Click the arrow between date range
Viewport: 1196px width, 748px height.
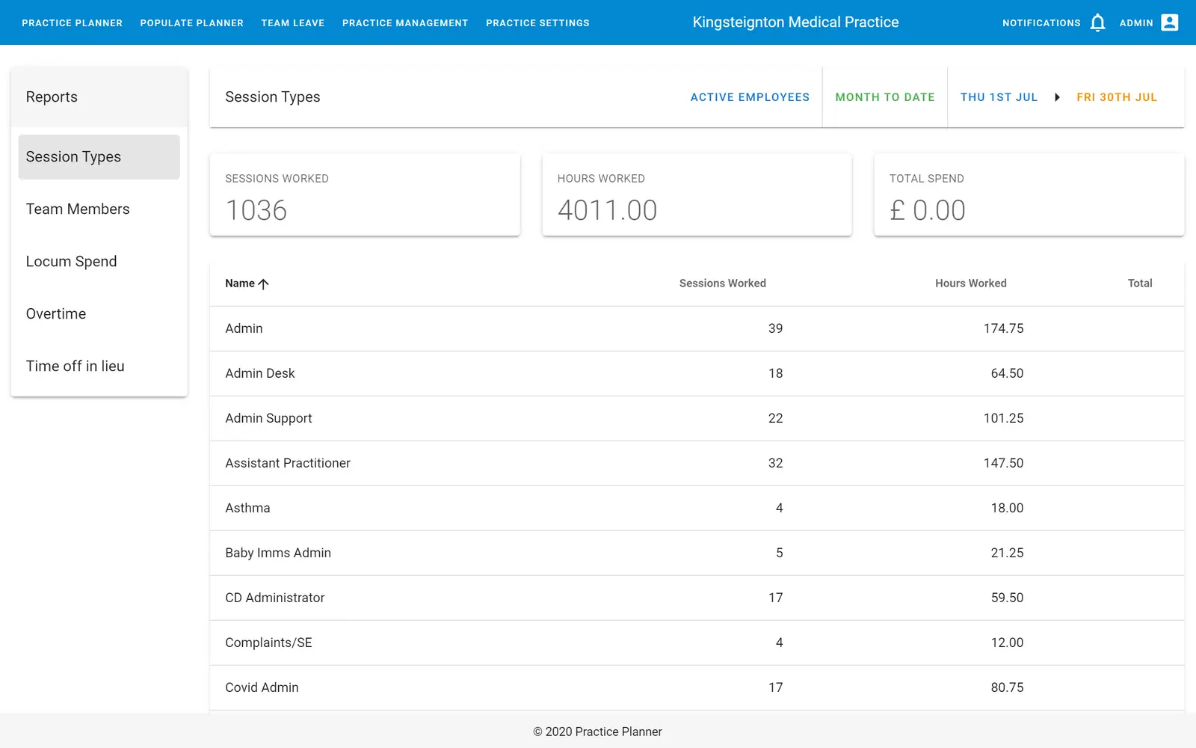coord(1057,97)
